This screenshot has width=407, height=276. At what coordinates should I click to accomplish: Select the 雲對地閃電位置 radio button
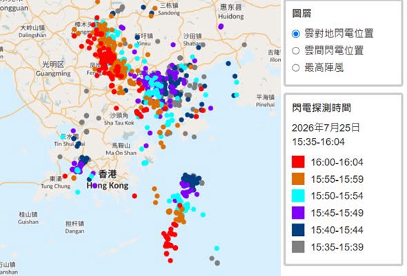click(296, 34)
